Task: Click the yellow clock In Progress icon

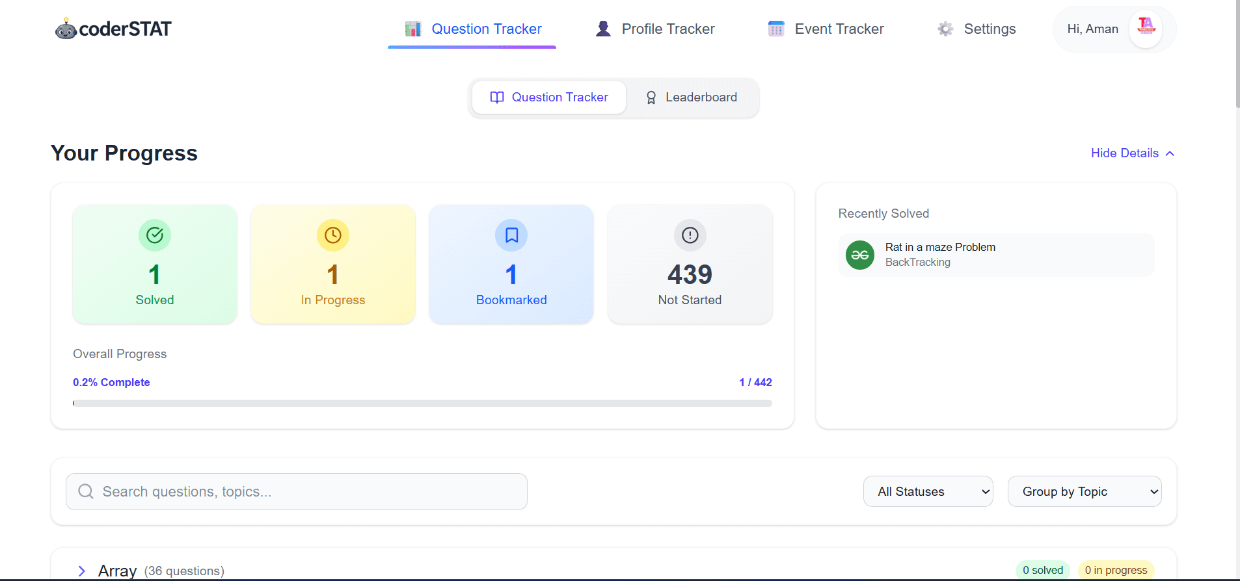Action: click(x=333, y=235)
